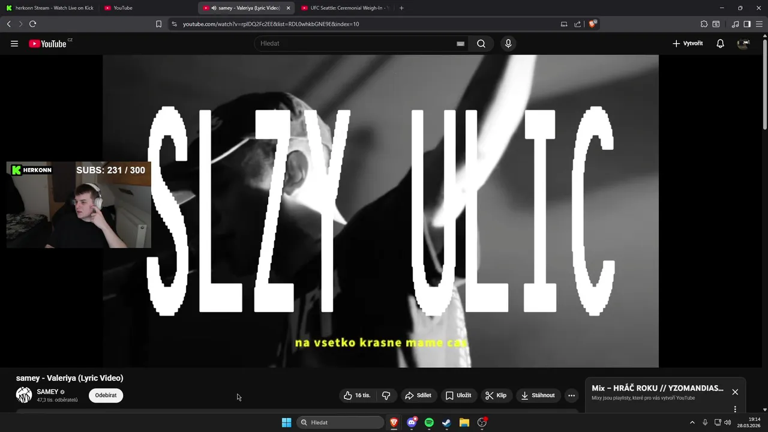The image size is (768, 432).
Task: Like the video (16 tis.)
Action: click(358, 395)
